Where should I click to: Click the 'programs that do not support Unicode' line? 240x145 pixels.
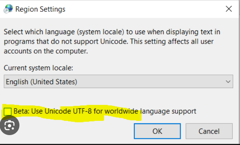pyautogui.click(x=66, y=41)
